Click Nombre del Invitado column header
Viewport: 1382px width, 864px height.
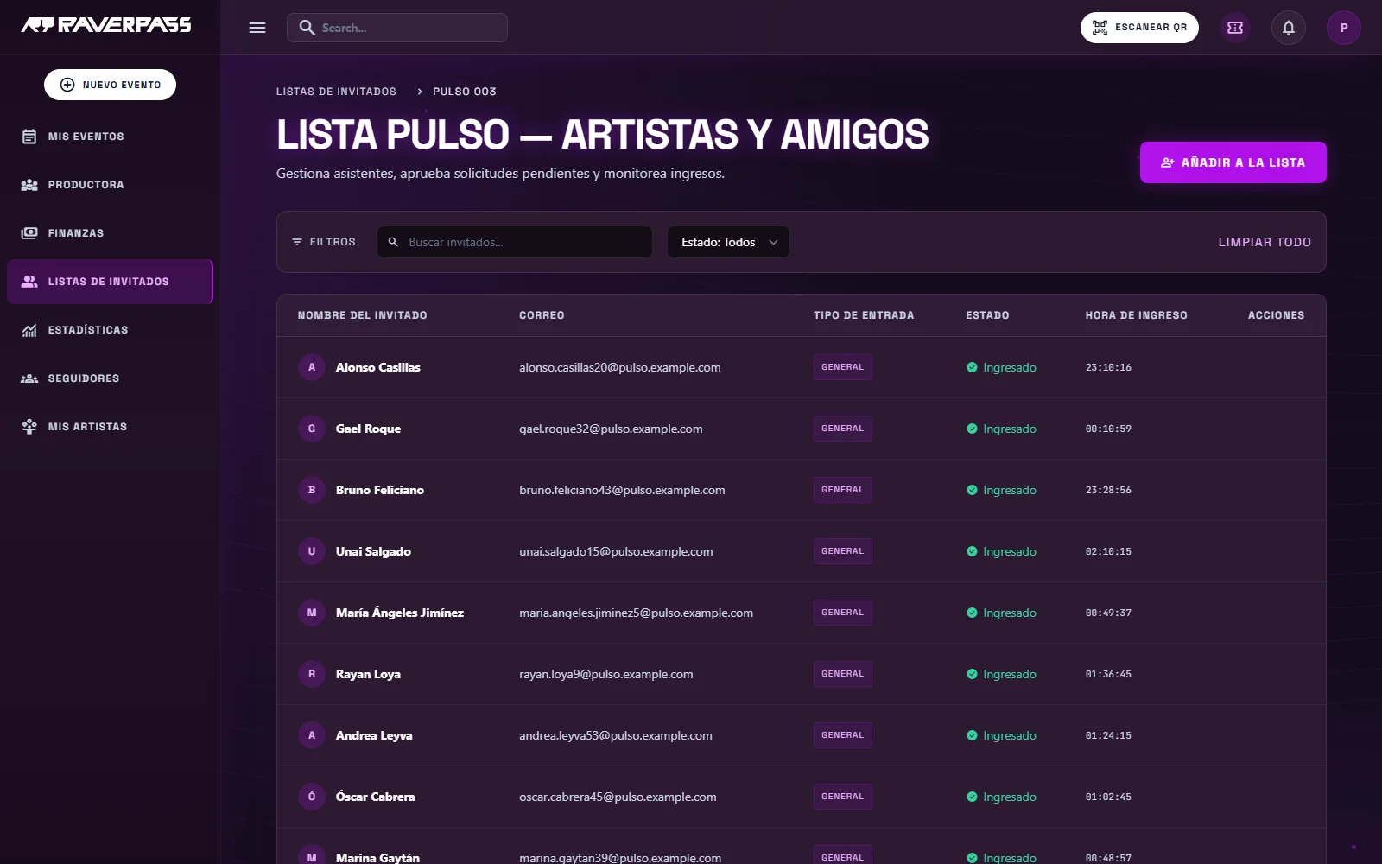(x=363, y=315)
